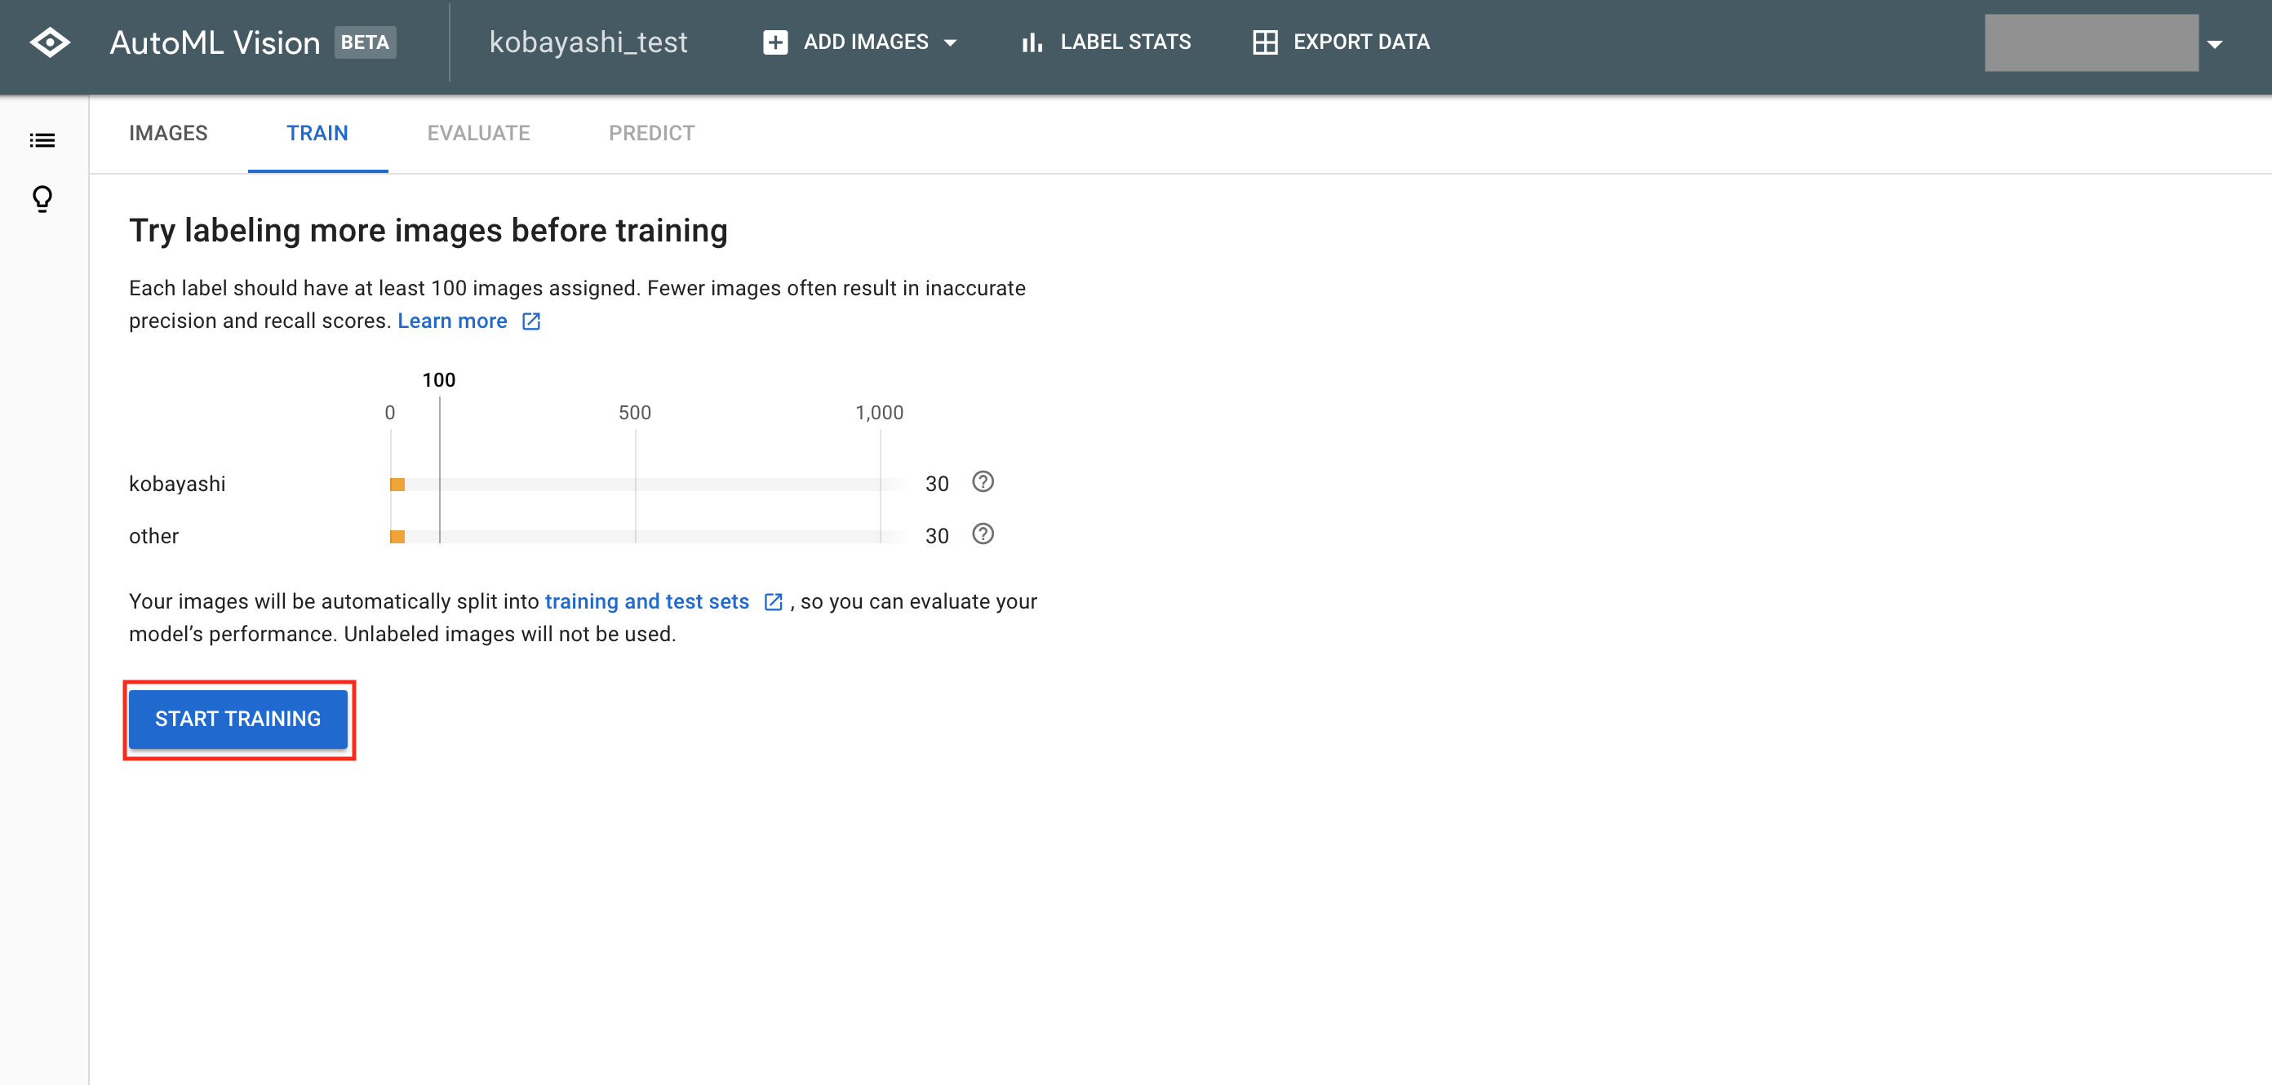Click help icon next to other count
The width and height of the screenshot is (2272, 1085).
point(983,534)
